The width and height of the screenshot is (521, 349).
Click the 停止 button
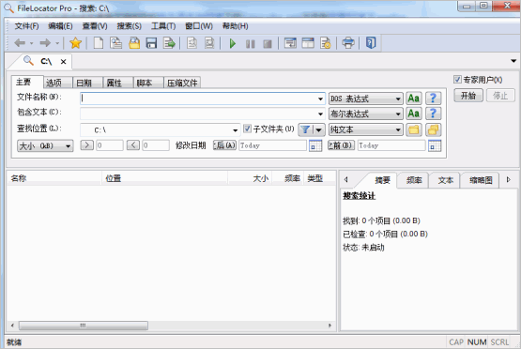pyautogui.click(x=500, y=96)
